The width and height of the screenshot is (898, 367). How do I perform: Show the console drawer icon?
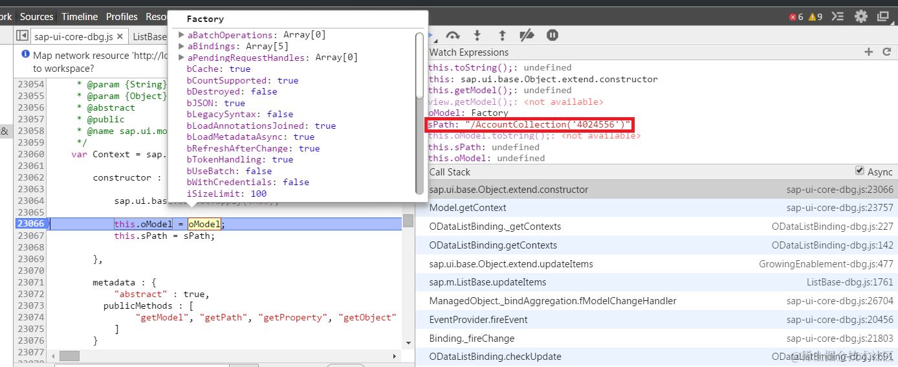838,16
